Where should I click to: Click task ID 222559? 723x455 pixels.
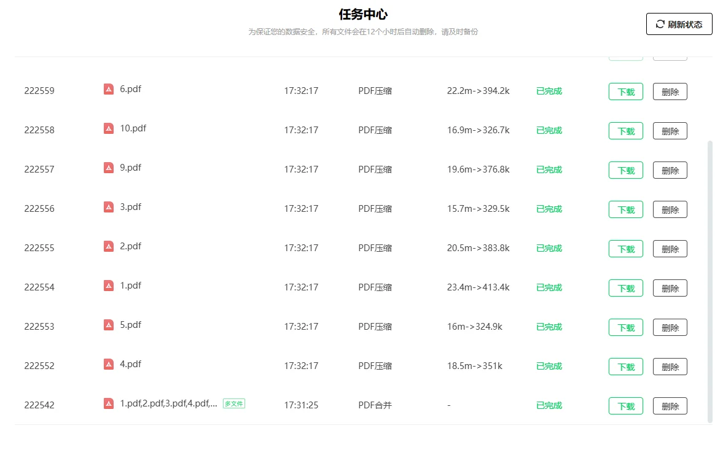(39, 91)
